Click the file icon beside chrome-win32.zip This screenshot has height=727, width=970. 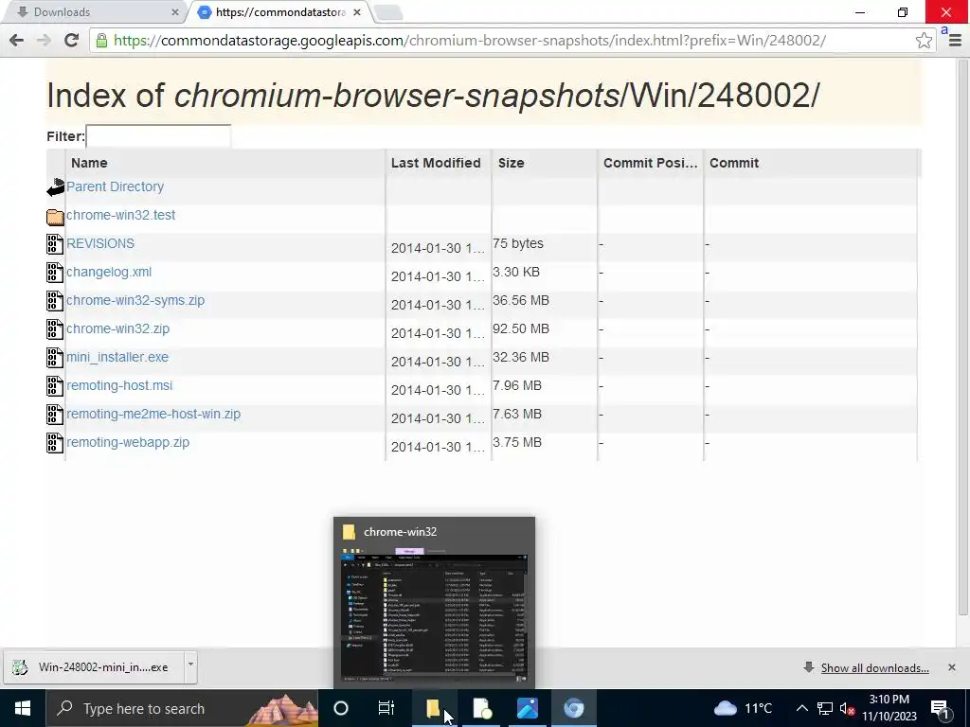coord(55,329)
